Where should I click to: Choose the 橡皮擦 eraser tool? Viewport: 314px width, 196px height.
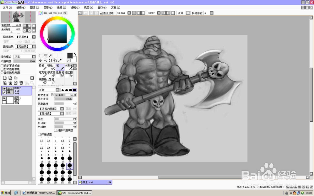click(51, 74)
